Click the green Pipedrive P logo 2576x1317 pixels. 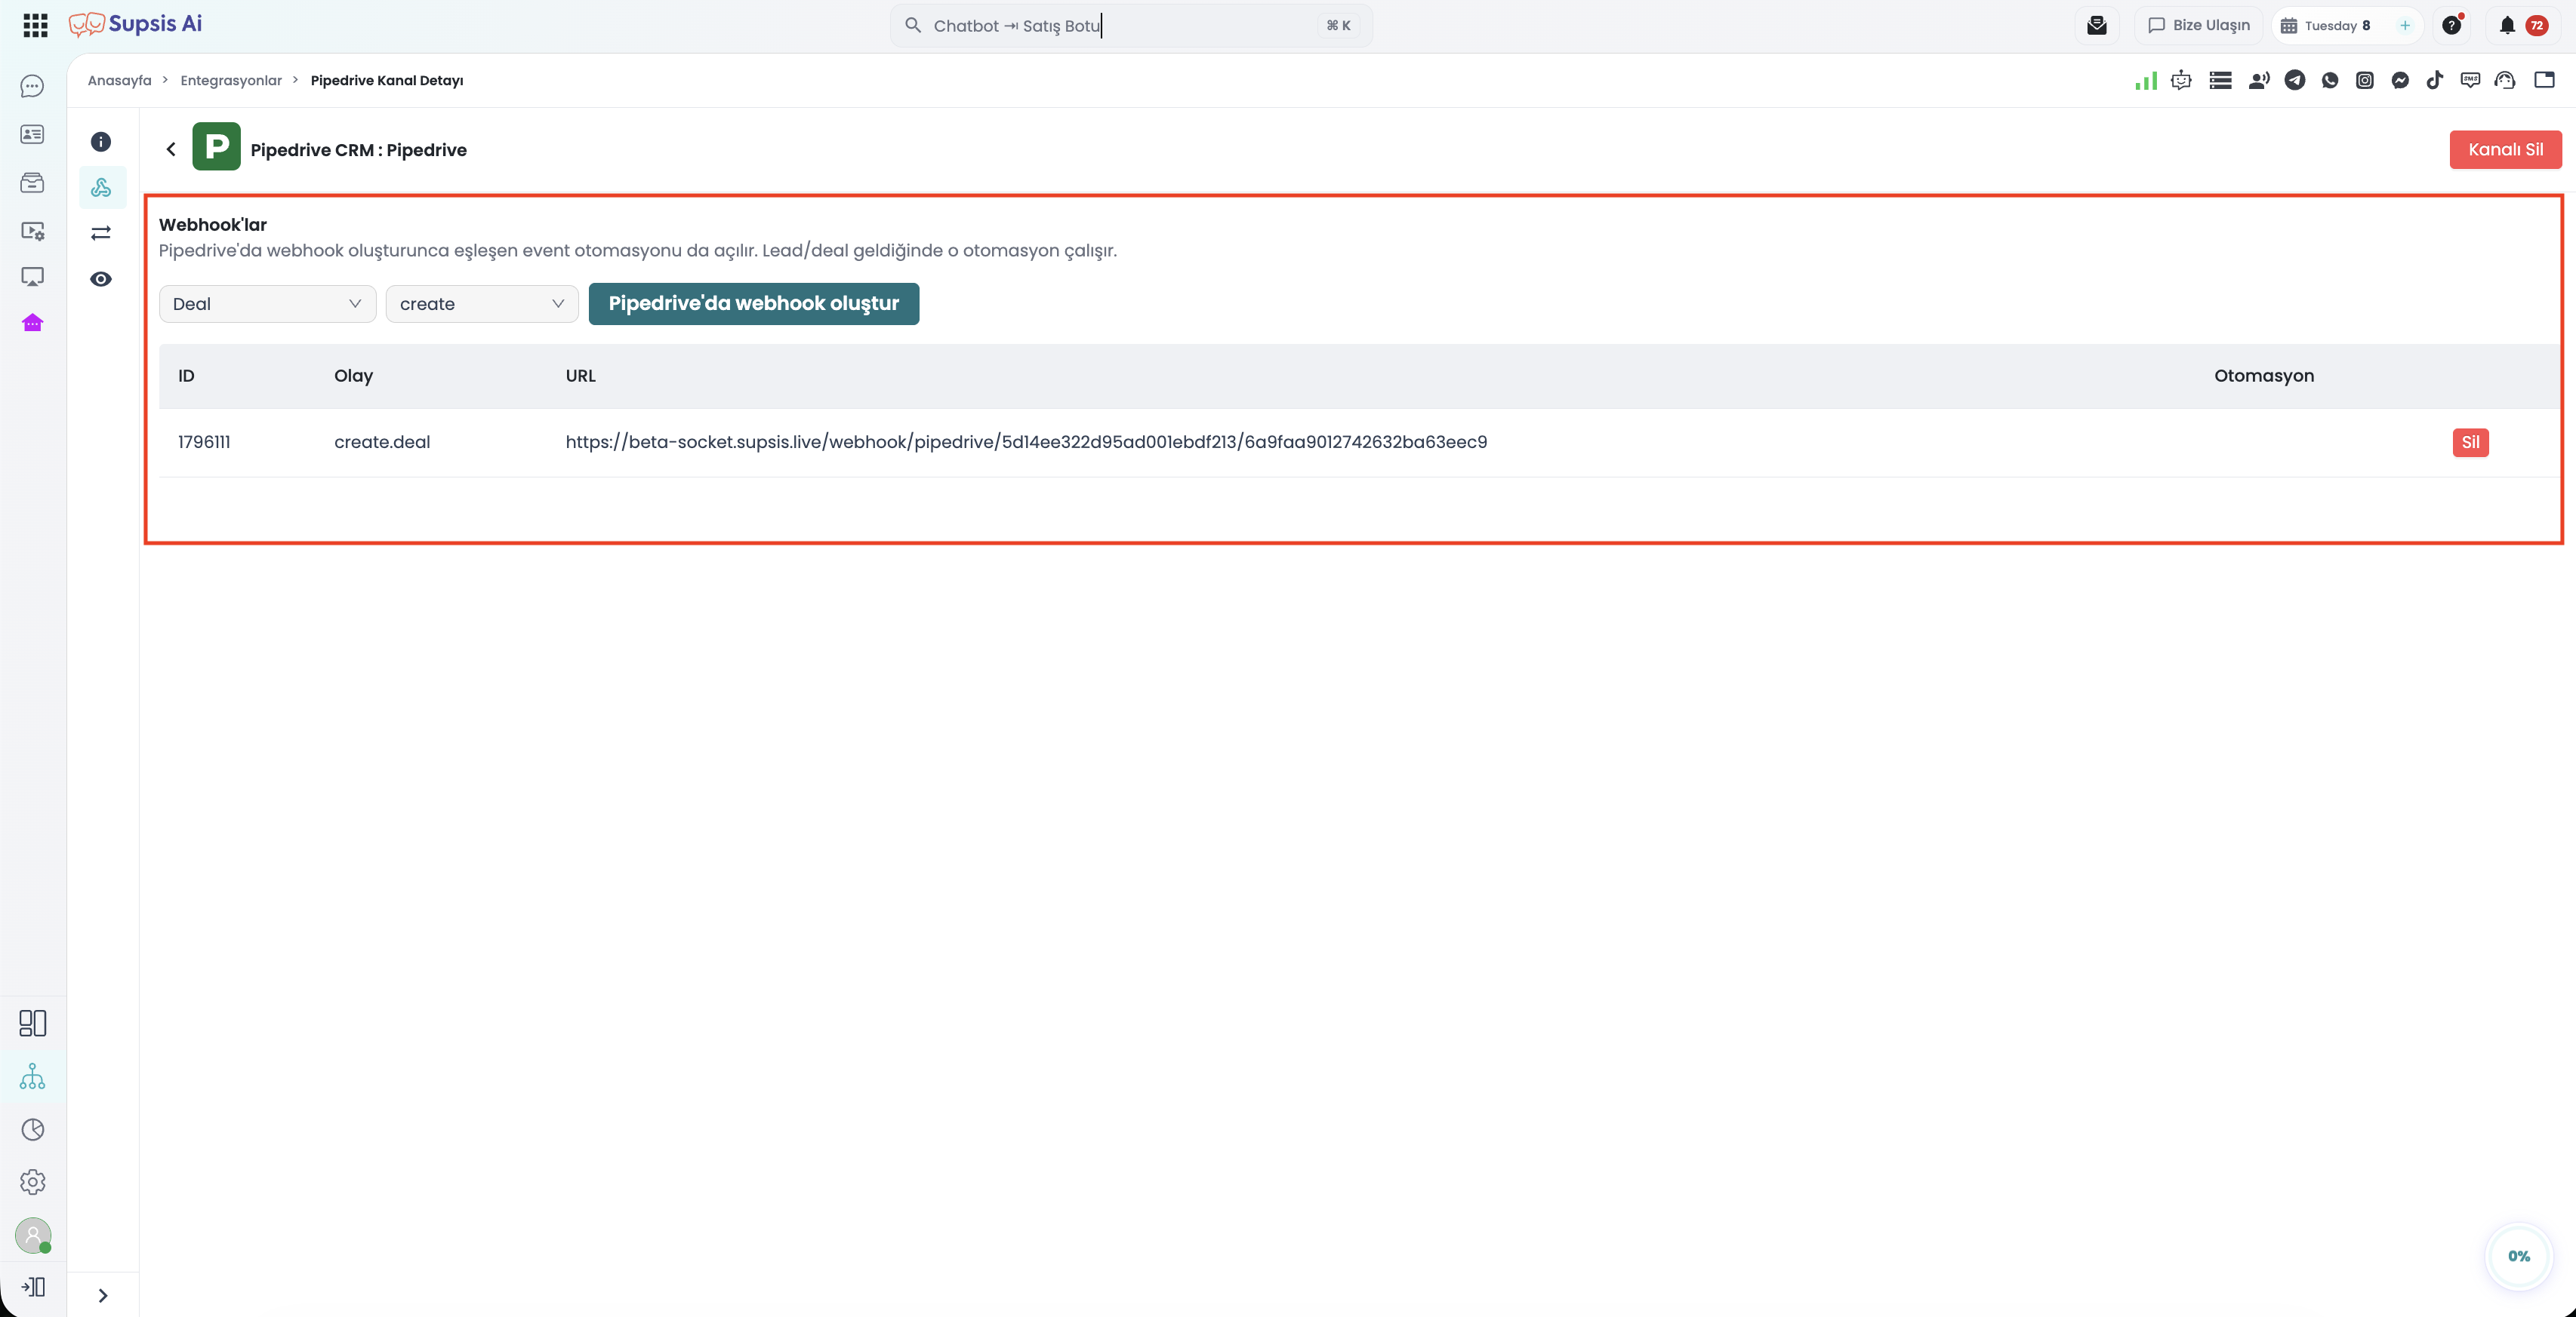point(216,147)
